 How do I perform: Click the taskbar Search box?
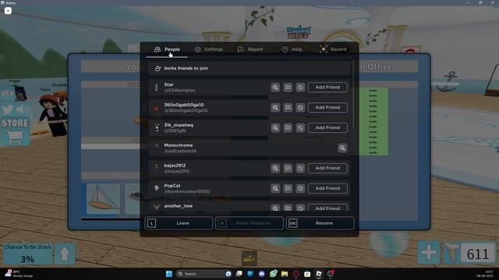coord(203,274)
